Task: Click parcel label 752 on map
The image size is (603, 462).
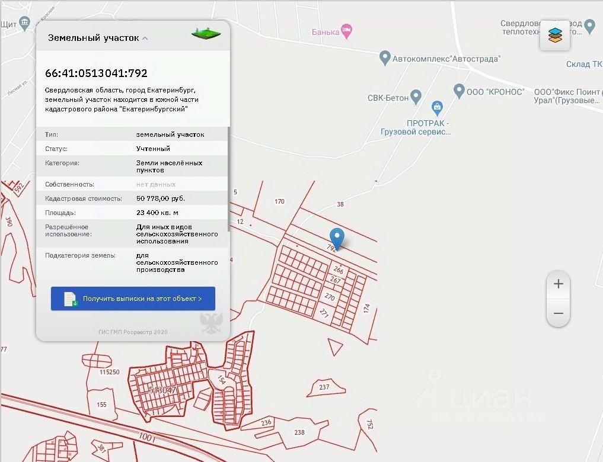Action: click(x=369, y=424)
